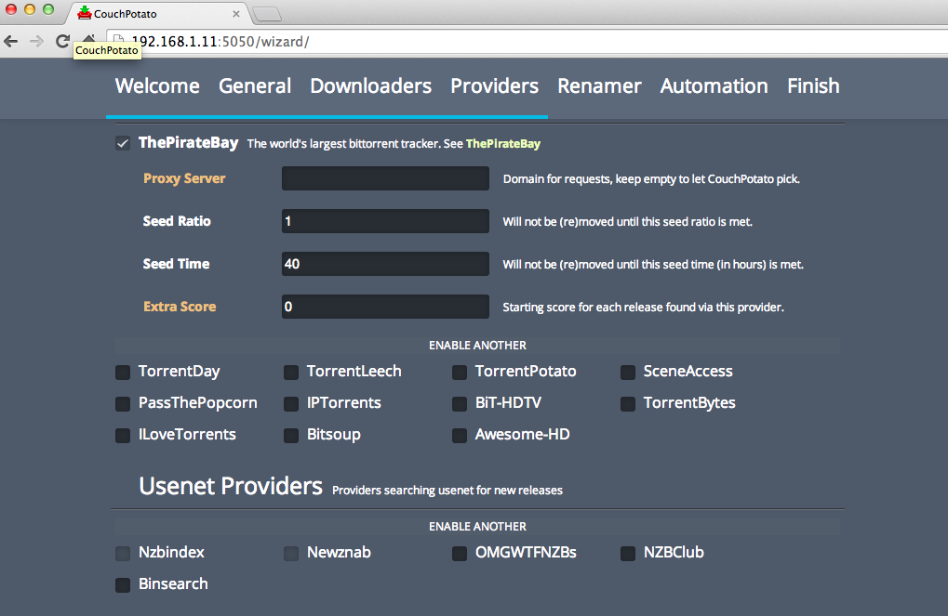Click the Seed Ratio input field
This screenshot has height=616, width=948.
385,221
